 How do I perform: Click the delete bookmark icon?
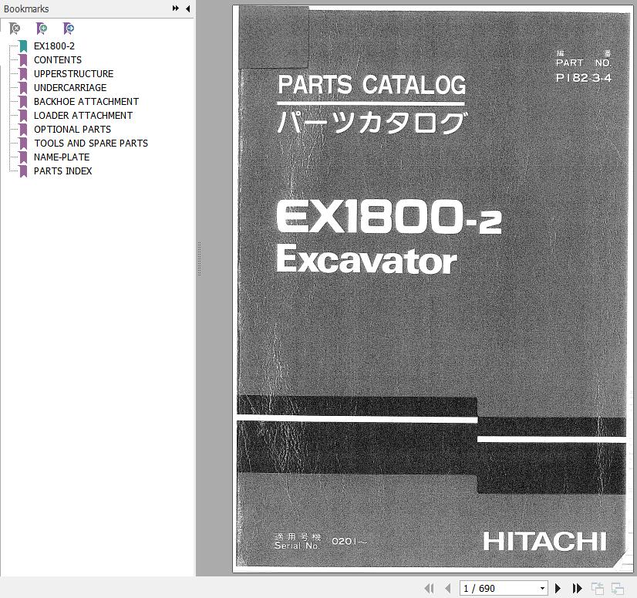15,29
